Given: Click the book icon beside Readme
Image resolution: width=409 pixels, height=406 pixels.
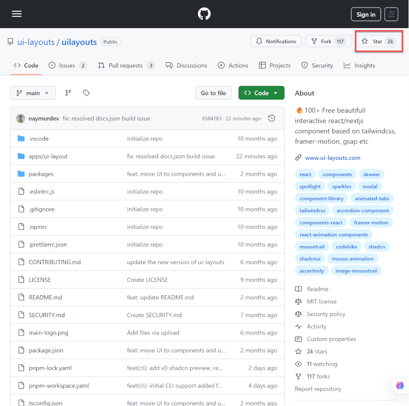Looking at the screenshot, I should click(298, 289).
